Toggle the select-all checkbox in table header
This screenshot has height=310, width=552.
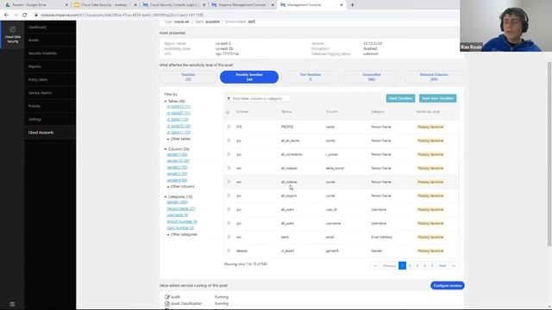(x=228, y=113)
